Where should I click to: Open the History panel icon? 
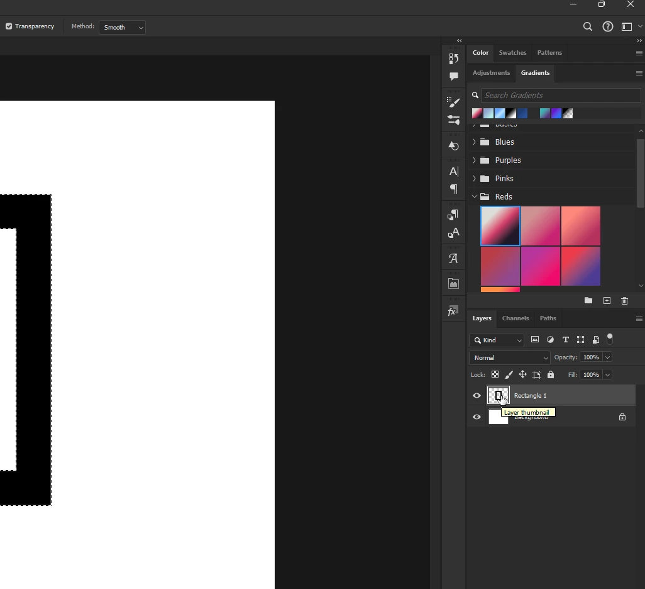453,59
